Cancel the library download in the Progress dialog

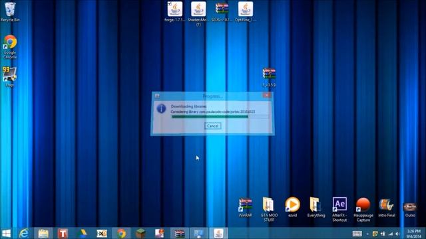212,125
